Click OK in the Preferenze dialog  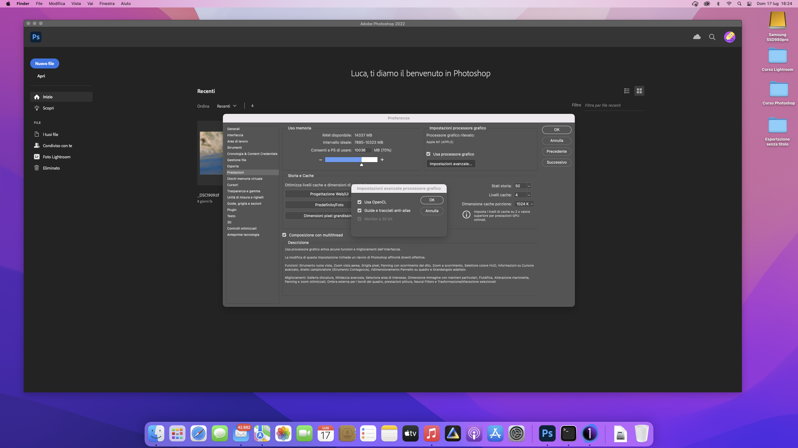pyautogui.click(x=557, y=130)
